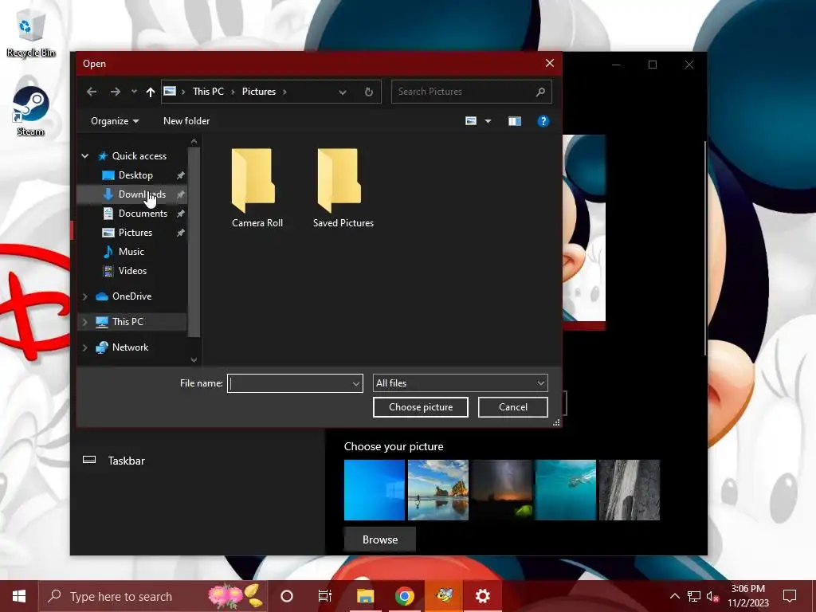
Task: Open the All files type dropdown
Action: click(x=460, y=383)
